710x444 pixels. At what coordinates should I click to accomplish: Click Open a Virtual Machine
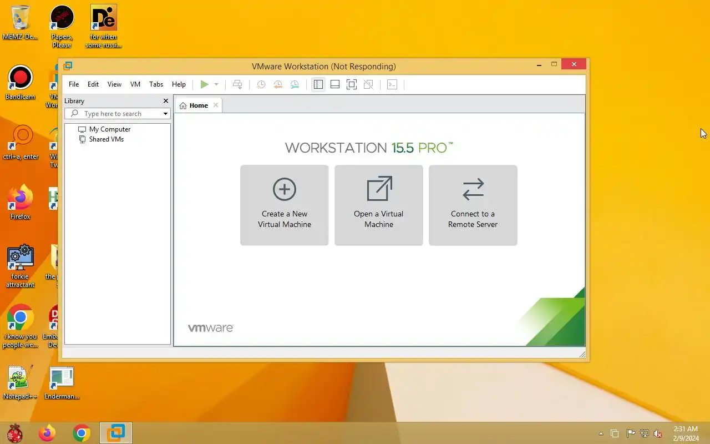pyautogui.click(x=379, y=205)
